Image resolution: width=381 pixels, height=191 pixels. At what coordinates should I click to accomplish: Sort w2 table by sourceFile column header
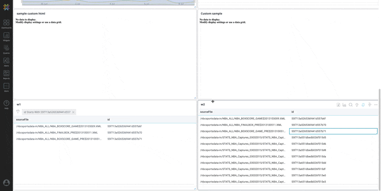coord(207,112)
